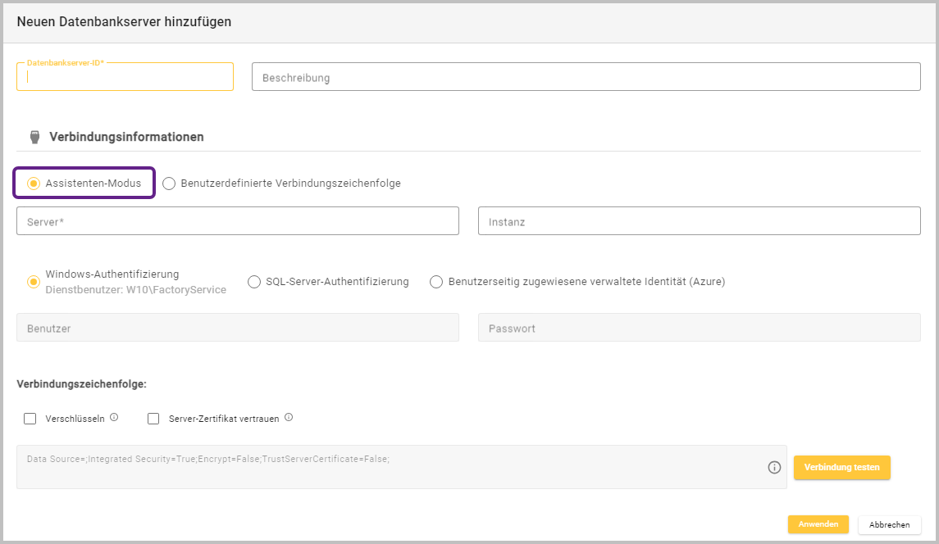Click info icon beside Server-Zertifikat vertrauen
The height and width of the screenshot is (544, 939).
[x=289, y=417]
